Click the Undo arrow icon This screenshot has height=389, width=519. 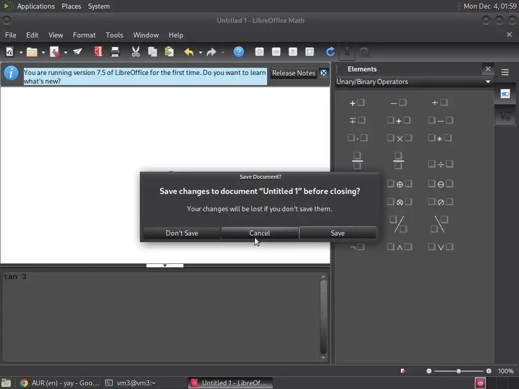coord(189,52)
